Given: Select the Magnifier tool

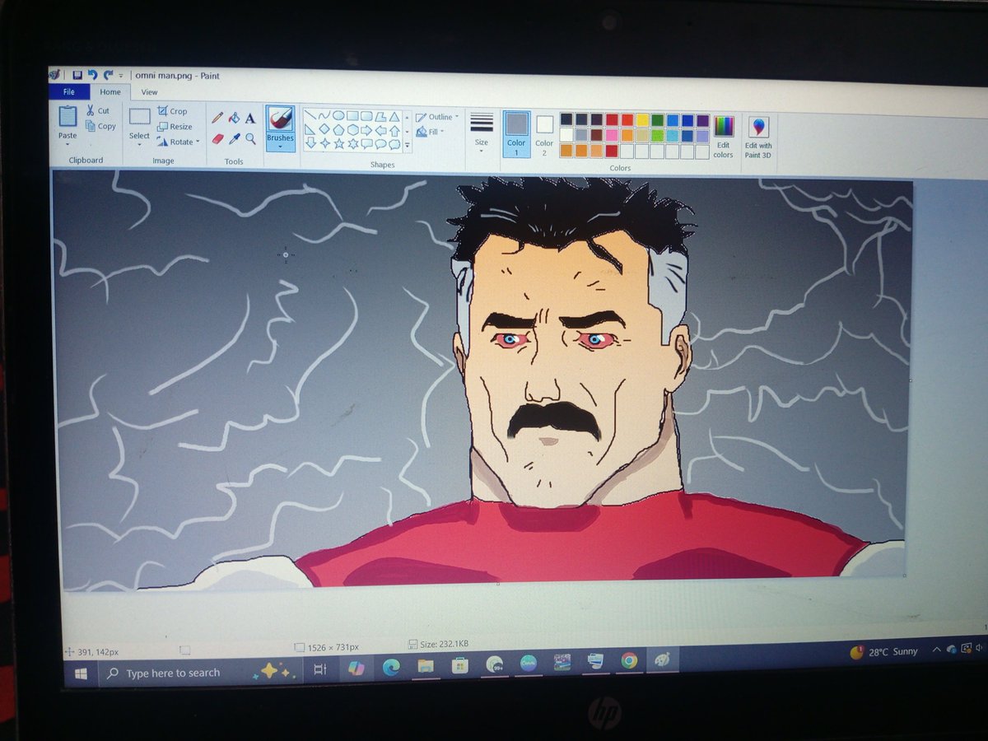Looking at the screenshot, I should click(250, 139).
